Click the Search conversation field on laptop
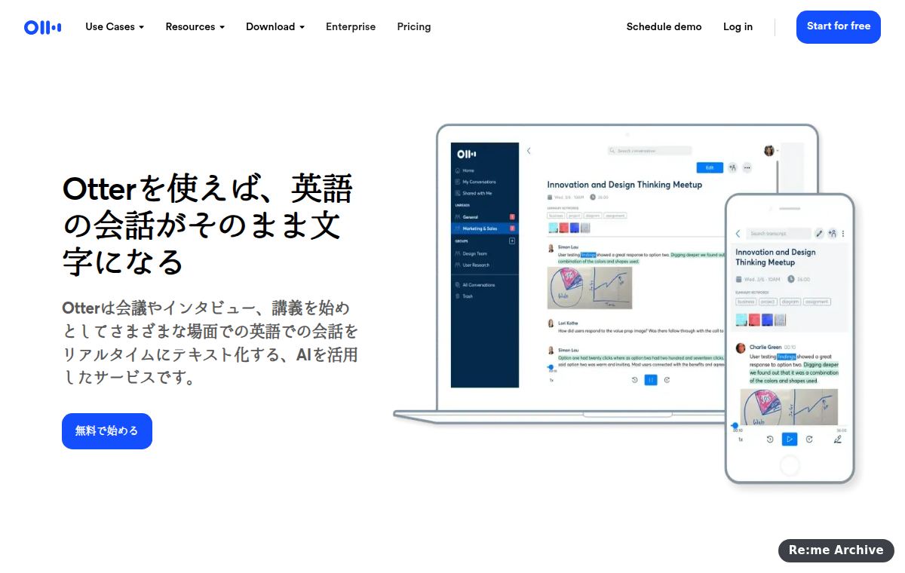Image resolution: width=905 pixels, height=573 pixels. pyautogui.click(x=650, y=151)
